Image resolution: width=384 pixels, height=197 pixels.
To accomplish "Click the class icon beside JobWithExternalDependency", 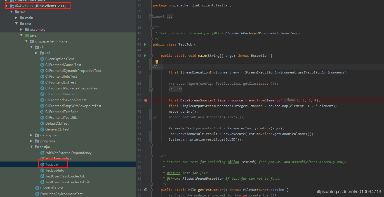I will coord(42,153).
